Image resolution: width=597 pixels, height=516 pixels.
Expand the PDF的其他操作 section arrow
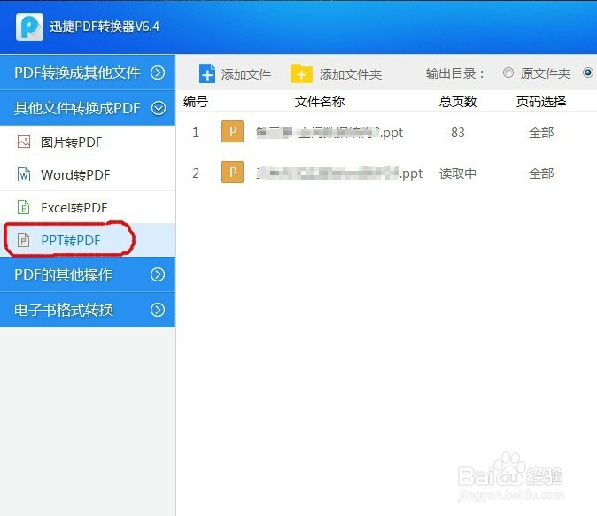[x=158, y=274]
